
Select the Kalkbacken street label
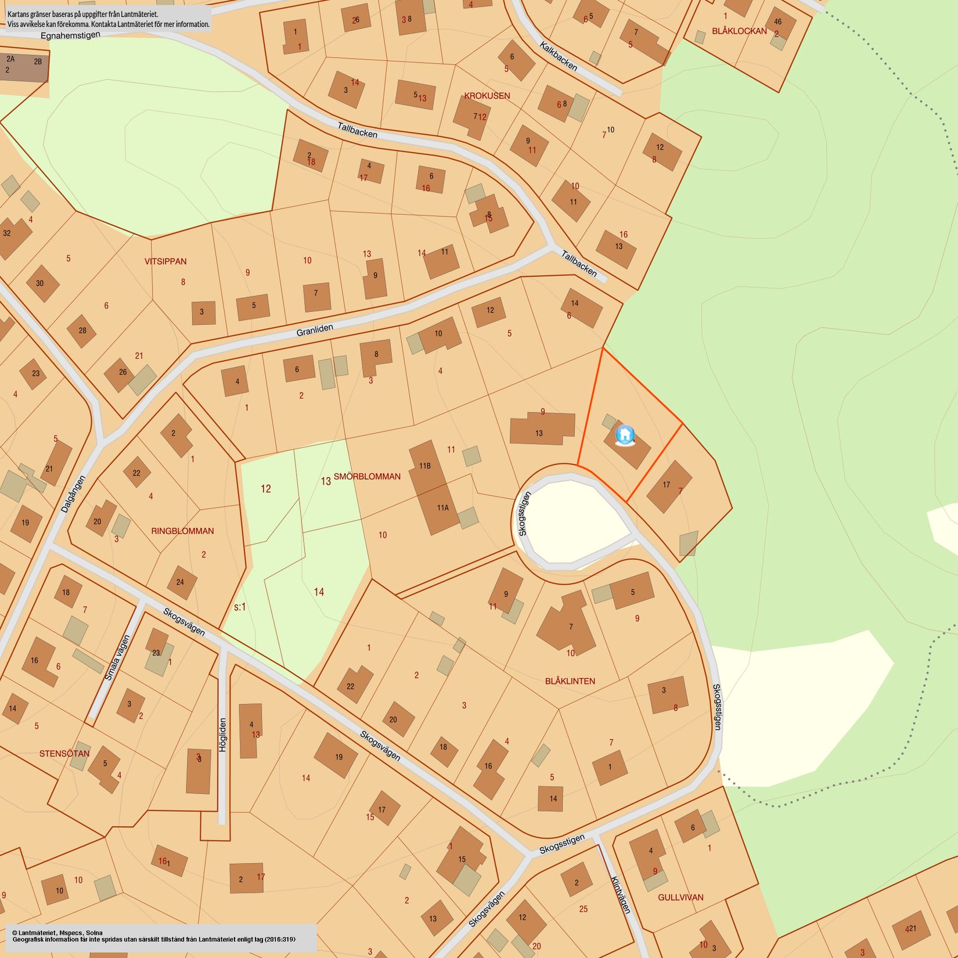(559, 56)
